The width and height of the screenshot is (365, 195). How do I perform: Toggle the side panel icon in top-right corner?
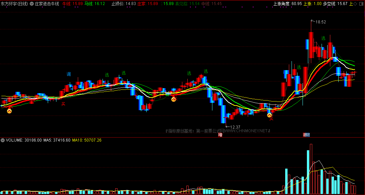tap(362, 4)
